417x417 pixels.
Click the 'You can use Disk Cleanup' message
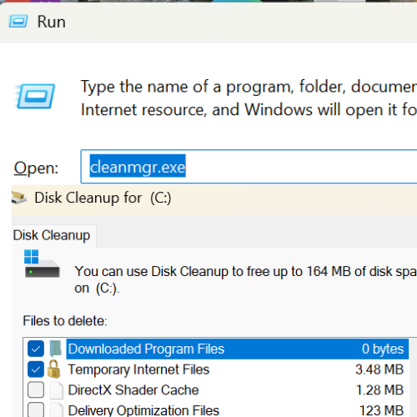pyautogui.click(x=245, y=279)
